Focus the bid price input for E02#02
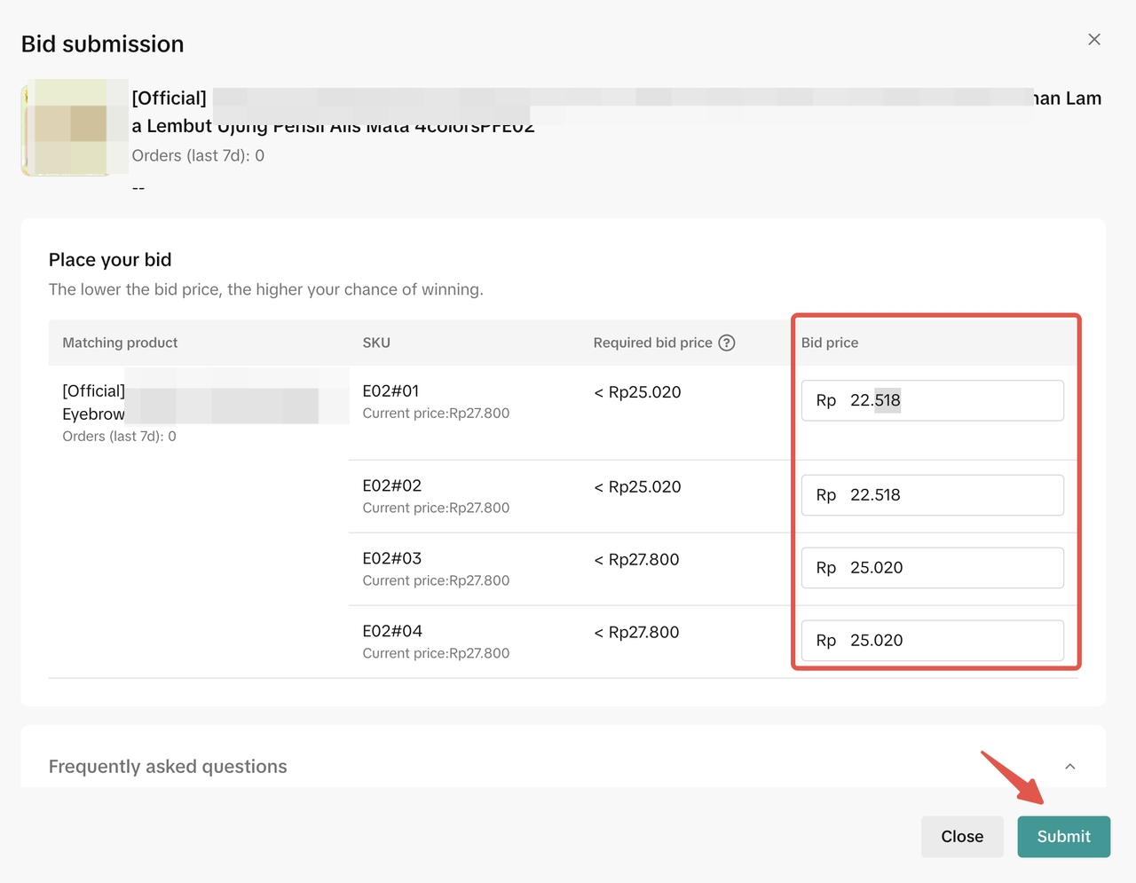Viewport: 1136px width, 883px height. pyautogui.click(x=932, y=495)
